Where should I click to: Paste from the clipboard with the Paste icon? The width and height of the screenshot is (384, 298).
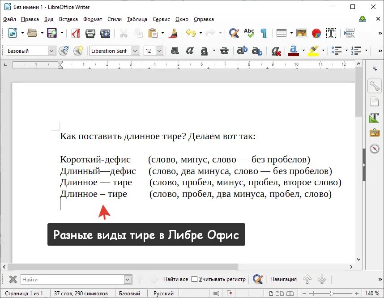coord(153,33)
